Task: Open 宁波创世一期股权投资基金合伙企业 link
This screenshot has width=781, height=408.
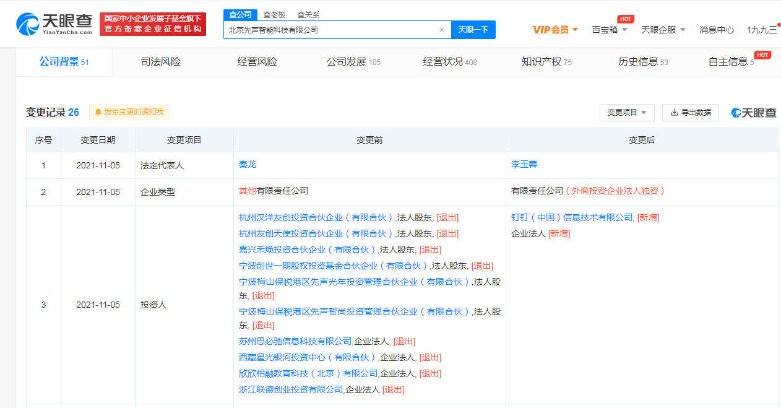Action: point(334,266)
